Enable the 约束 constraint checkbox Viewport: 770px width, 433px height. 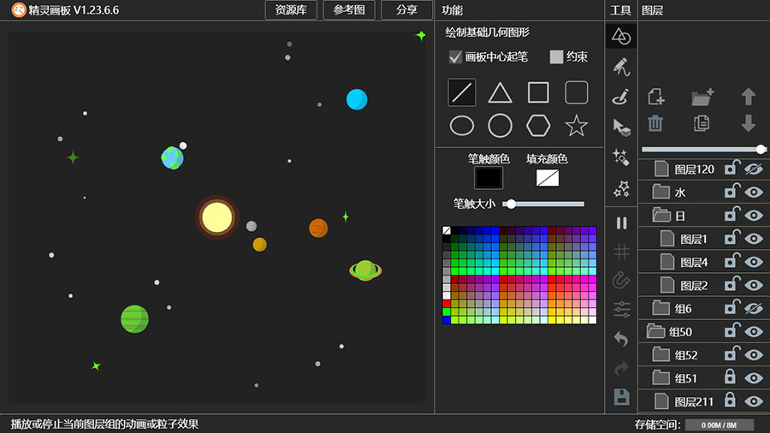pos(556,57)
